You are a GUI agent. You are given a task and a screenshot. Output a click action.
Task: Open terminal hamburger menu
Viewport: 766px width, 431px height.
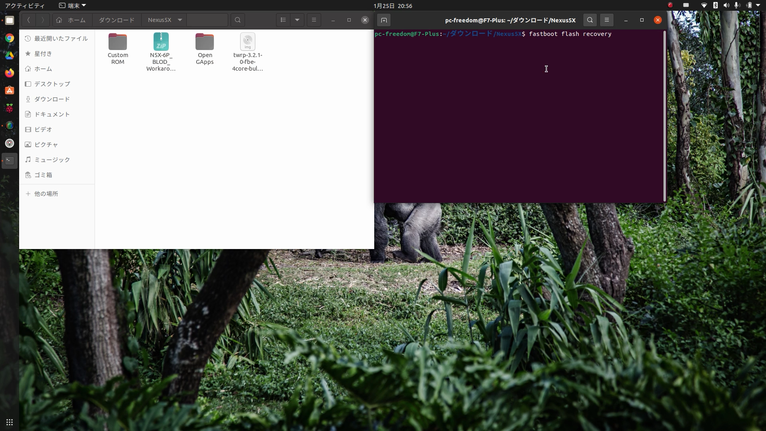(x=607, y=20)
